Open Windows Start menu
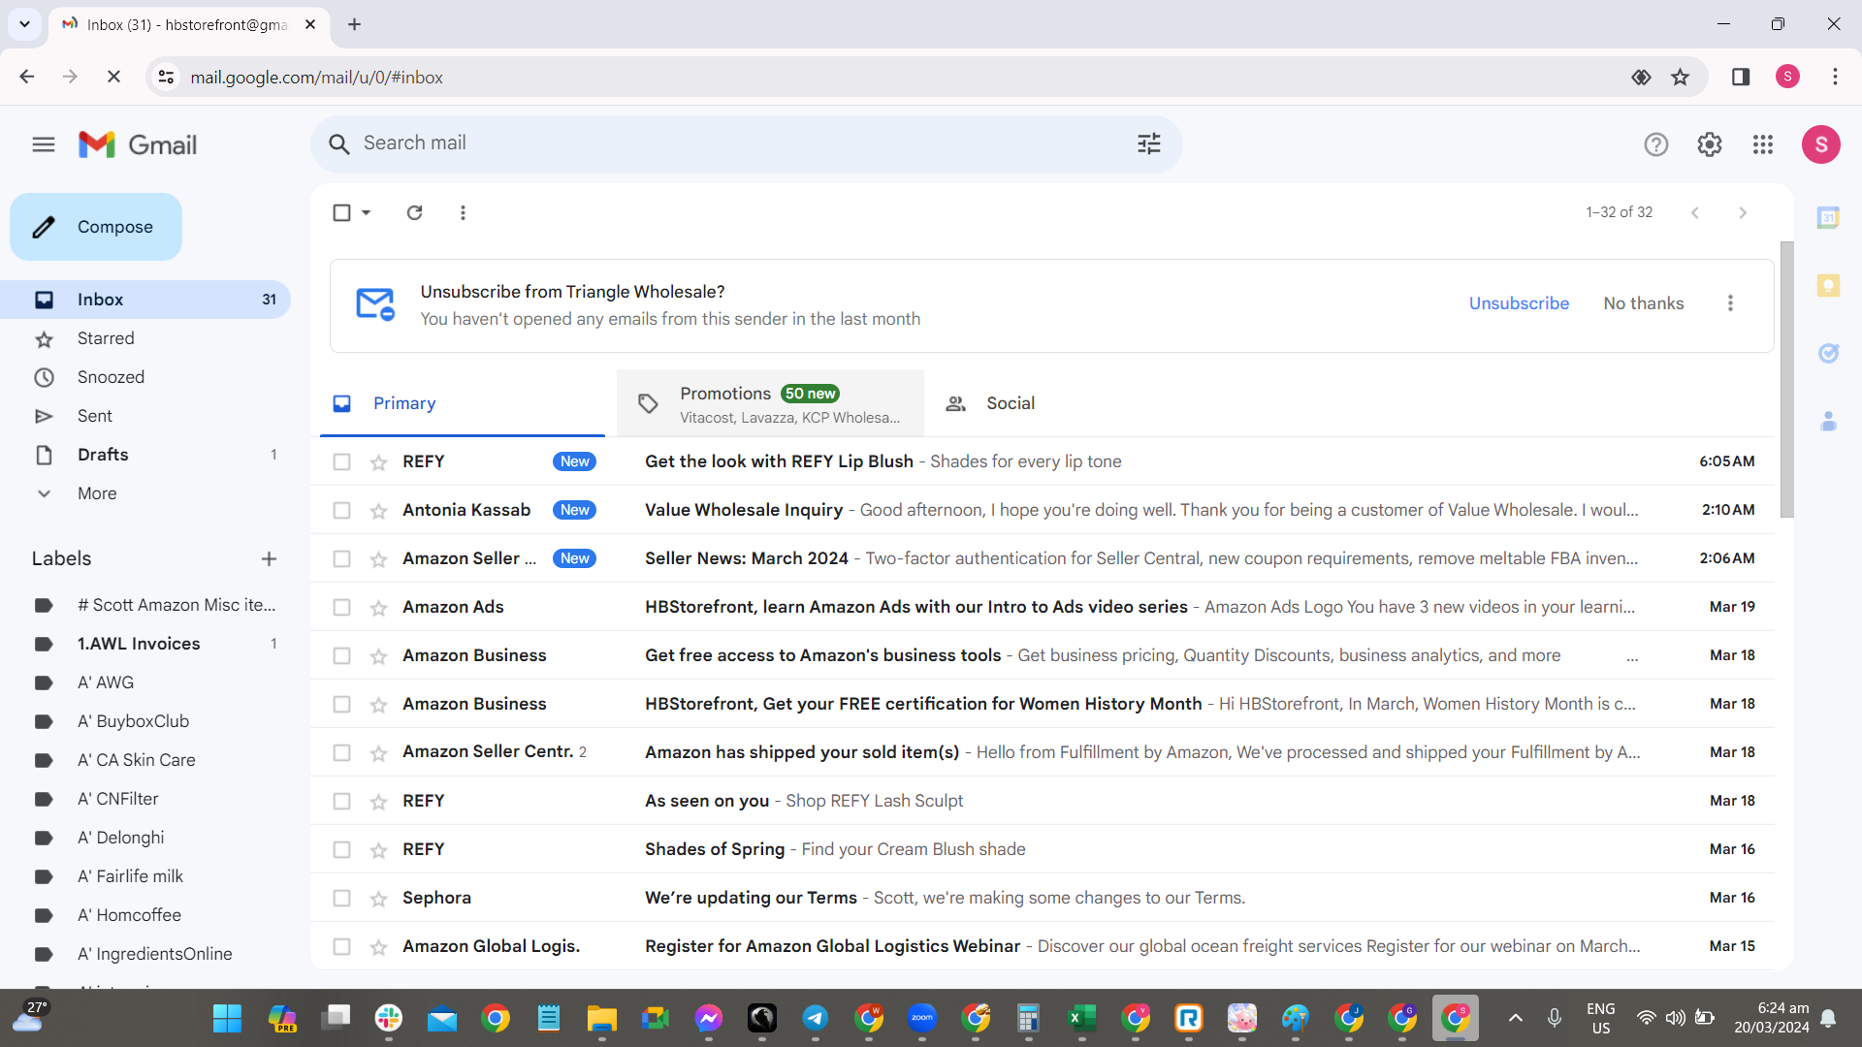The height and width of the screenshot is (1047, 1862). coord(227,1019)
